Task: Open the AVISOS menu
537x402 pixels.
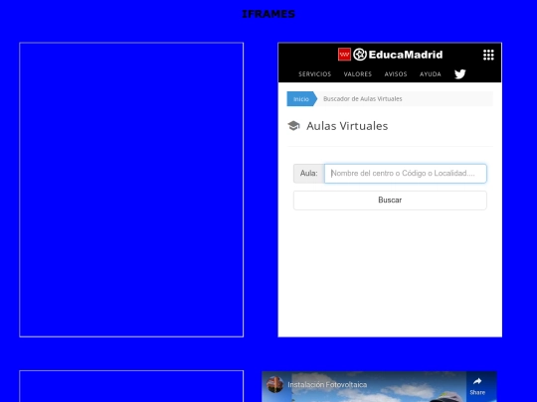Action: click(396, 74)
